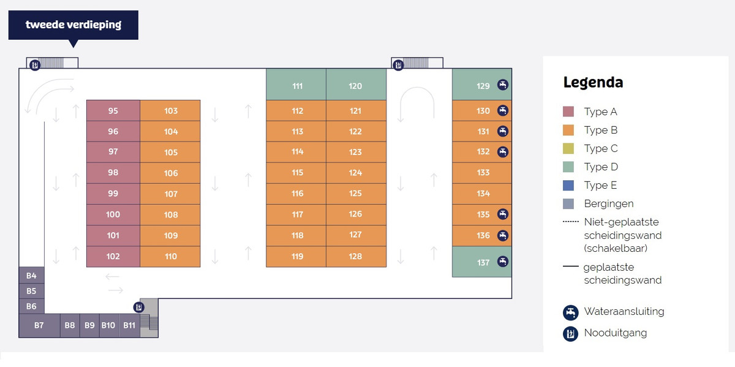This screenshot has width=735, height=367.
Task: Click the water tap icon on unit 135
Action: coord(503,214)
